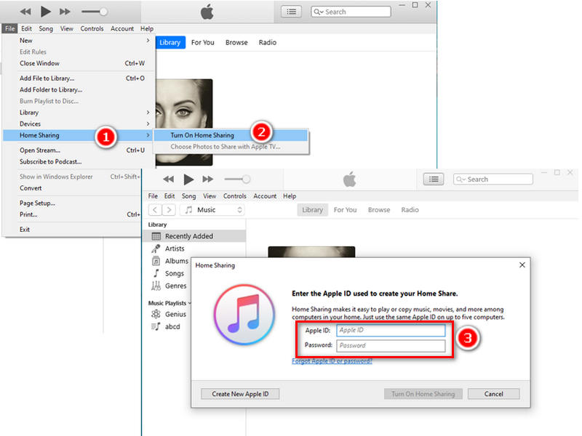Click play button in lower iTunes window
The height and width of the screenshot is (436, 582).
coord(188,179)
